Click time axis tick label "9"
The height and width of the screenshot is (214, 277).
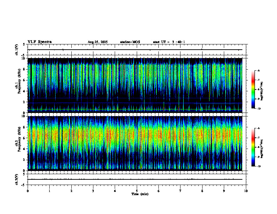pyautogui.click(x=224, y=191)
